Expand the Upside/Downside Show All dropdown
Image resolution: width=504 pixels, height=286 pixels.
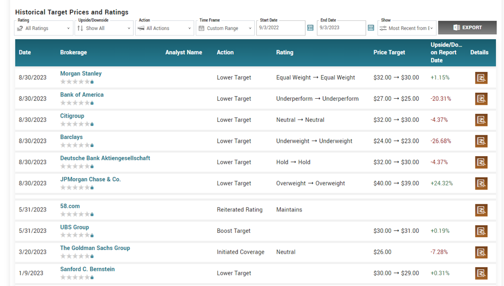[x=104, y=28]
